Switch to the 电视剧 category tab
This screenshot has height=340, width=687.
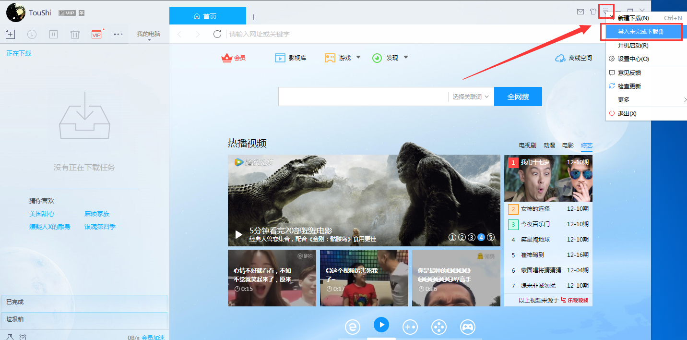click(528, 145)
